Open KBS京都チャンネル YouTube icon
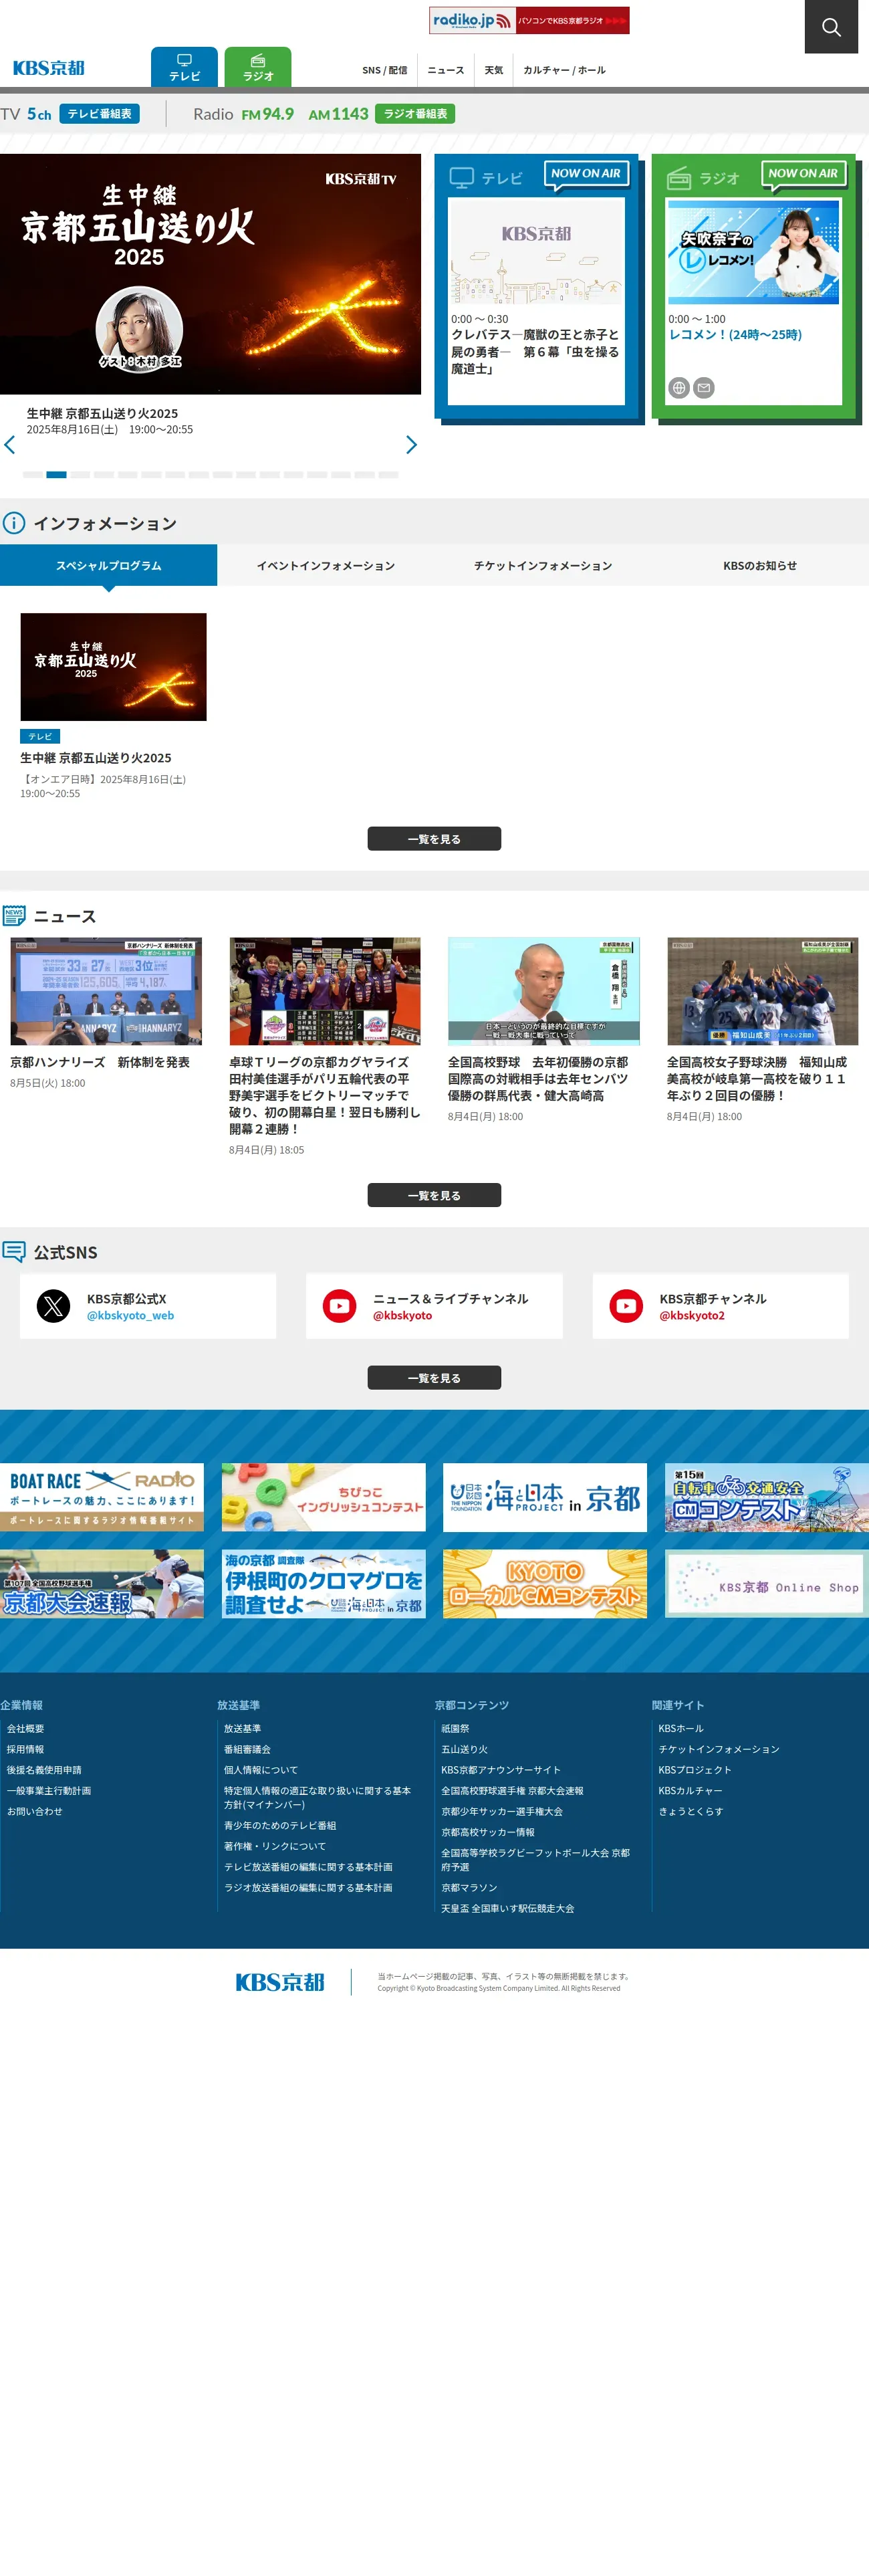The width and height of the screenshot is (869, 2576). [627, 1306]
